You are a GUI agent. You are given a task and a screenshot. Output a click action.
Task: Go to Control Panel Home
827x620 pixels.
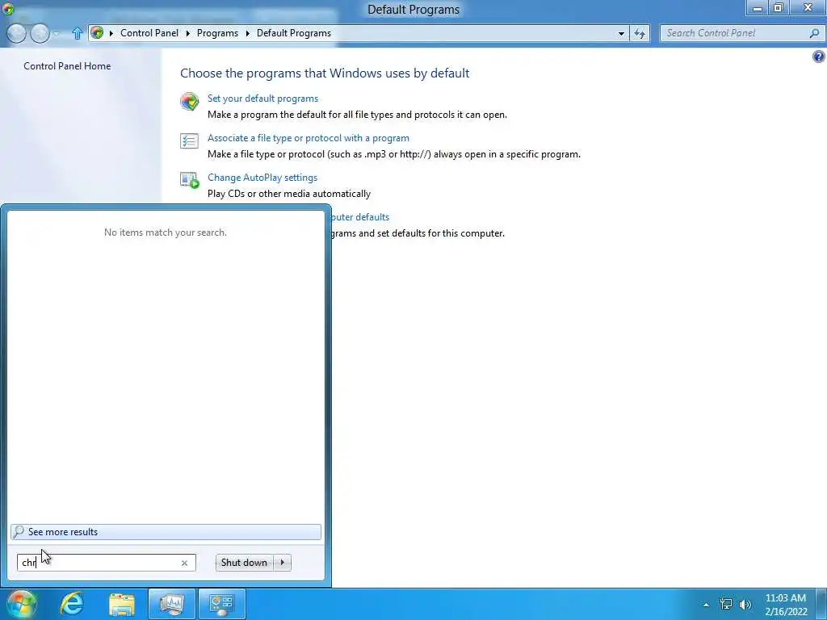[x=67, y=66]
